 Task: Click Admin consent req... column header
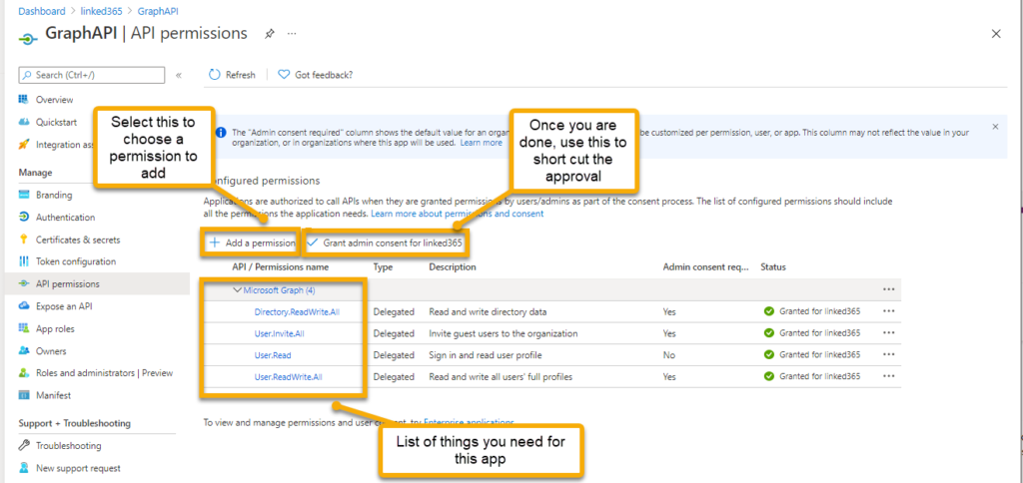[706, 267]
